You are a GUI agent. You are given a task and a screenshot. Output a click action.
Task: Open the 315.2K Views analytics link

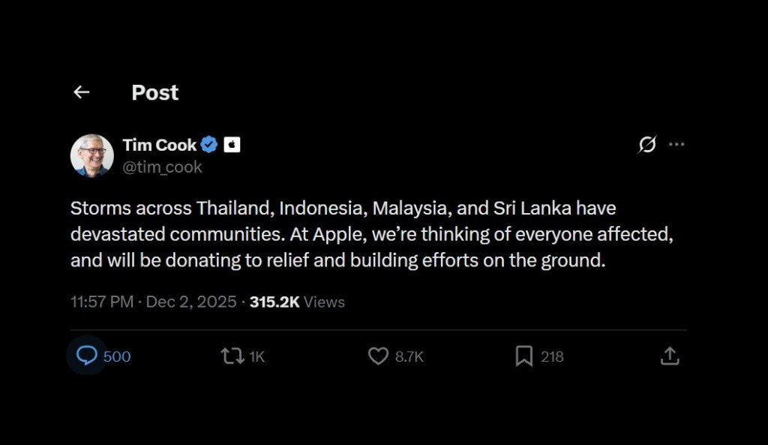click(296, 302)
